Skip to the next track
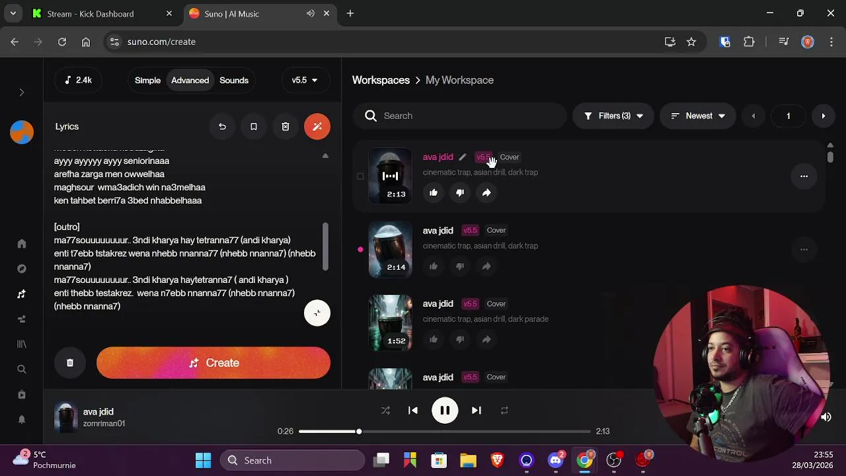846x476 pixels. point(477,411)
